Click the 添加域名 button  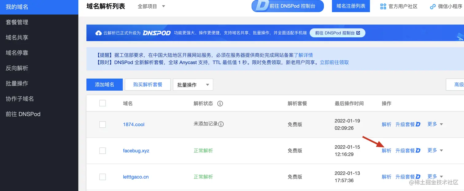tap(105, 84)
